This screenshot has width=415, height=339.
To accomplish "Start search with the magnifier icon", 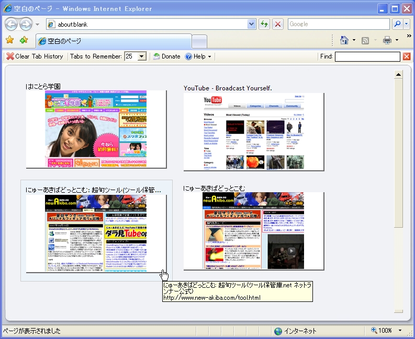I will point(397,24).
